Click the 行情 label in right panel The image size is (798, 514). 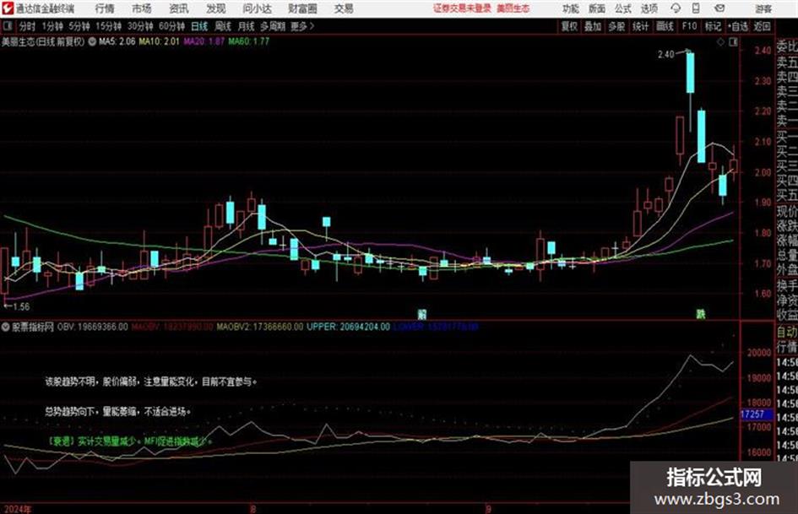(x=787, y=347)
